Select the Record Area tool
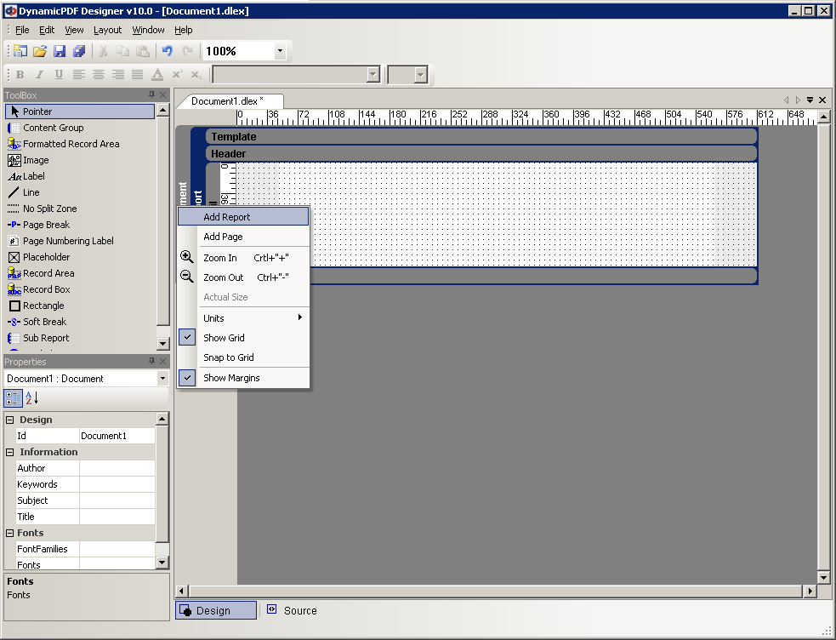This screenshot has width=836, height=640. click(x=80, y=273)
